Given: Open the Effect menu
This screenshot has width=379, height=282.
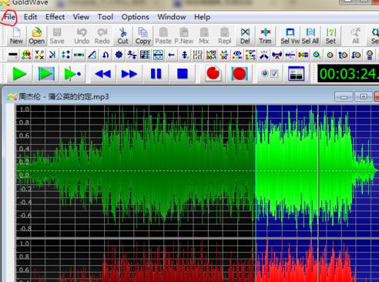Looking at the screenshot, I should (x=55, y=17).
